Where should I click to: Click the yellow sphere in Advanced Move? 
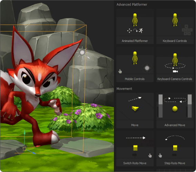tap(175, 109)
